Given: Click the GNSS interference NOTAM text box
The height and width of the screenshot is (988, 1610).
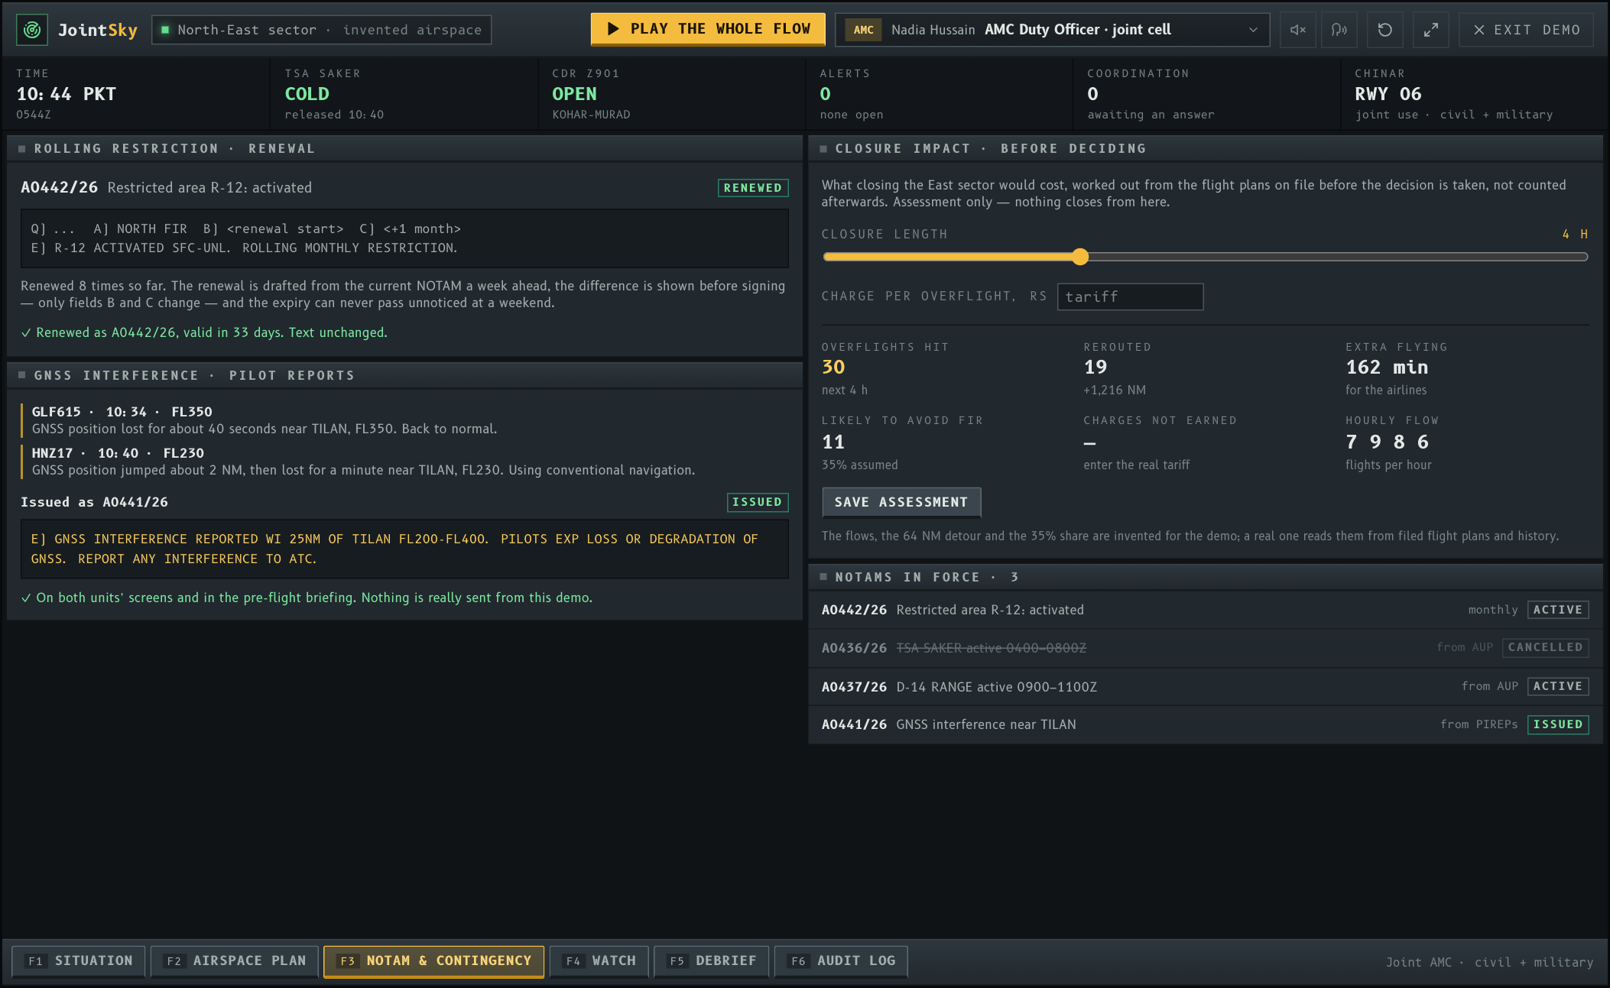Looking at the screenshot, I should click(404, 549).
